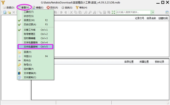Screen dimensions: 170x105
Task: Open the 编辑(E) menu
Action: [x=38, y=8]
